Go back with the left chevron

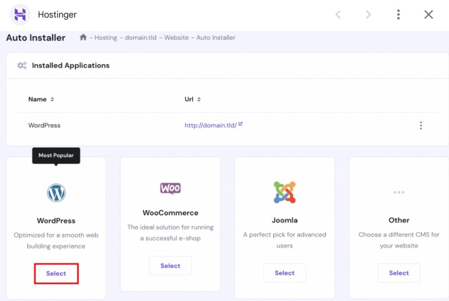(x=338, y=14)
